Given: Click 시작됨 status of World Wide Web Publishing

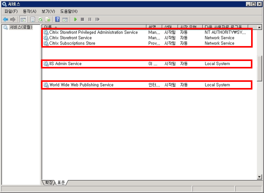Looking at the screenshot, I should pyautogui.click(x=170, y=85).
